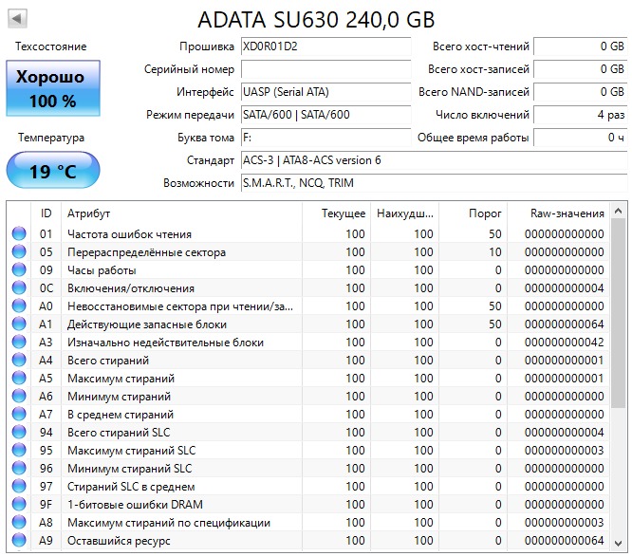Click the previous disk arrow button

(x=18, y=19)
